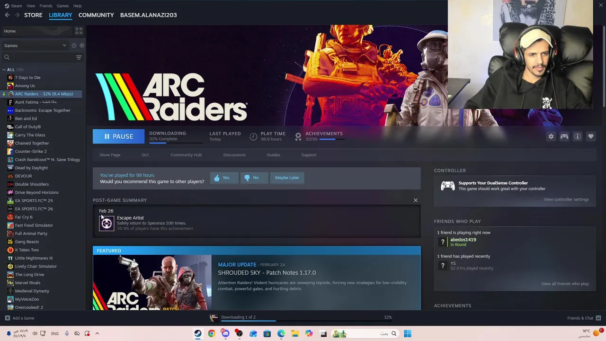Show ready to play games icon
Image resolution: width=606 pixels, height=341 pixels.
pyautogui.click(x=82, y=45)
